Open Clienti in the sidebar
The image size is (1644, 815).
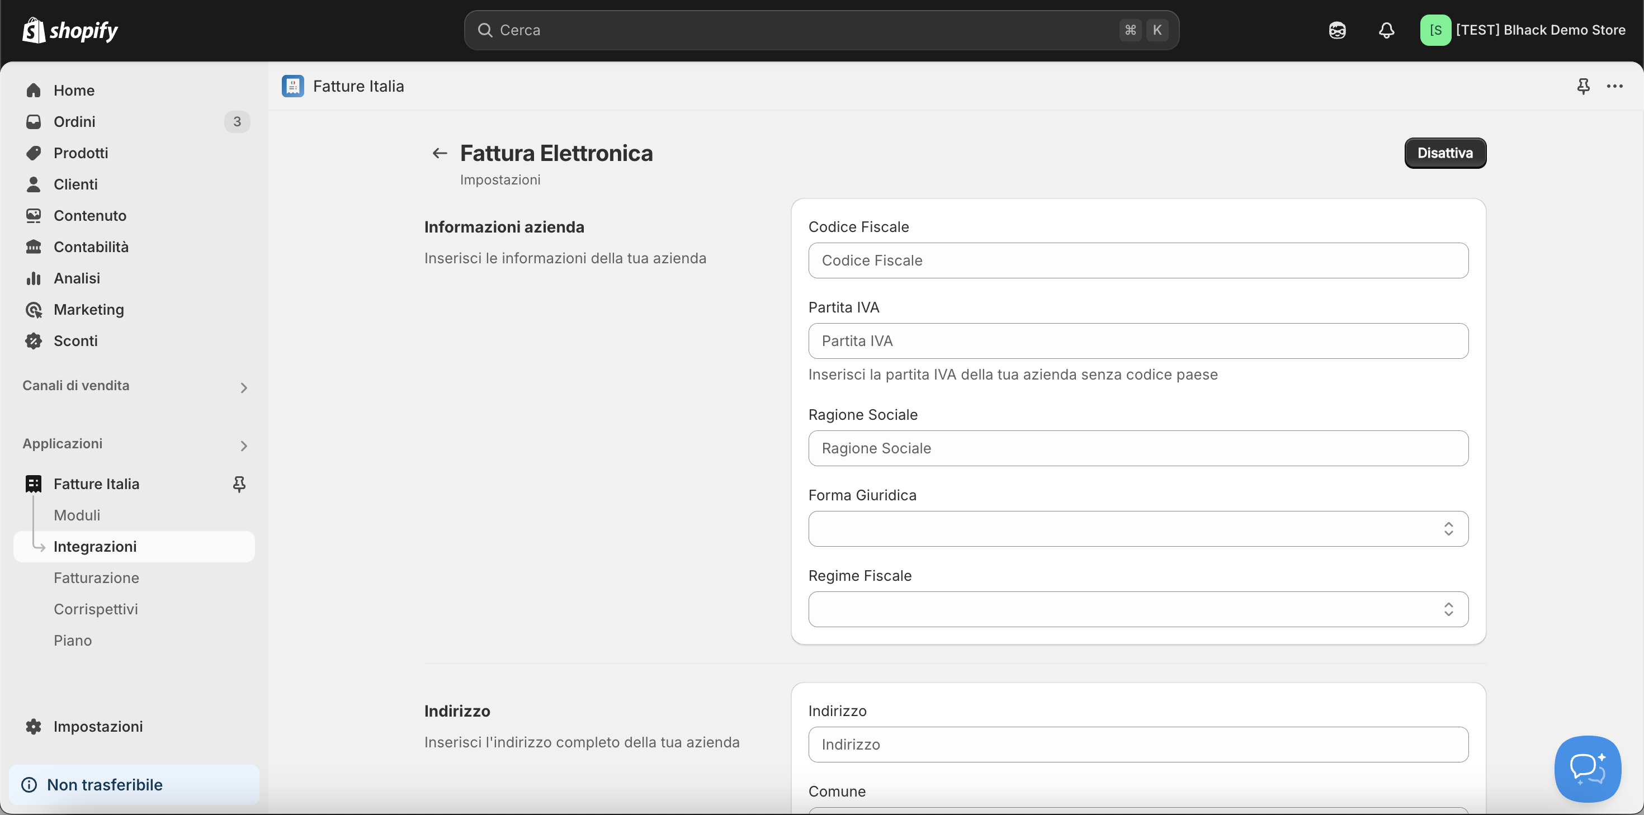point(134,184)
